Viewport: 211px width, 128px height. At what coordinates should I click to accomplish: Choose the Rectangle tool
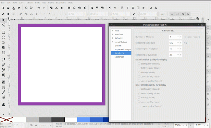pos(3,32)
